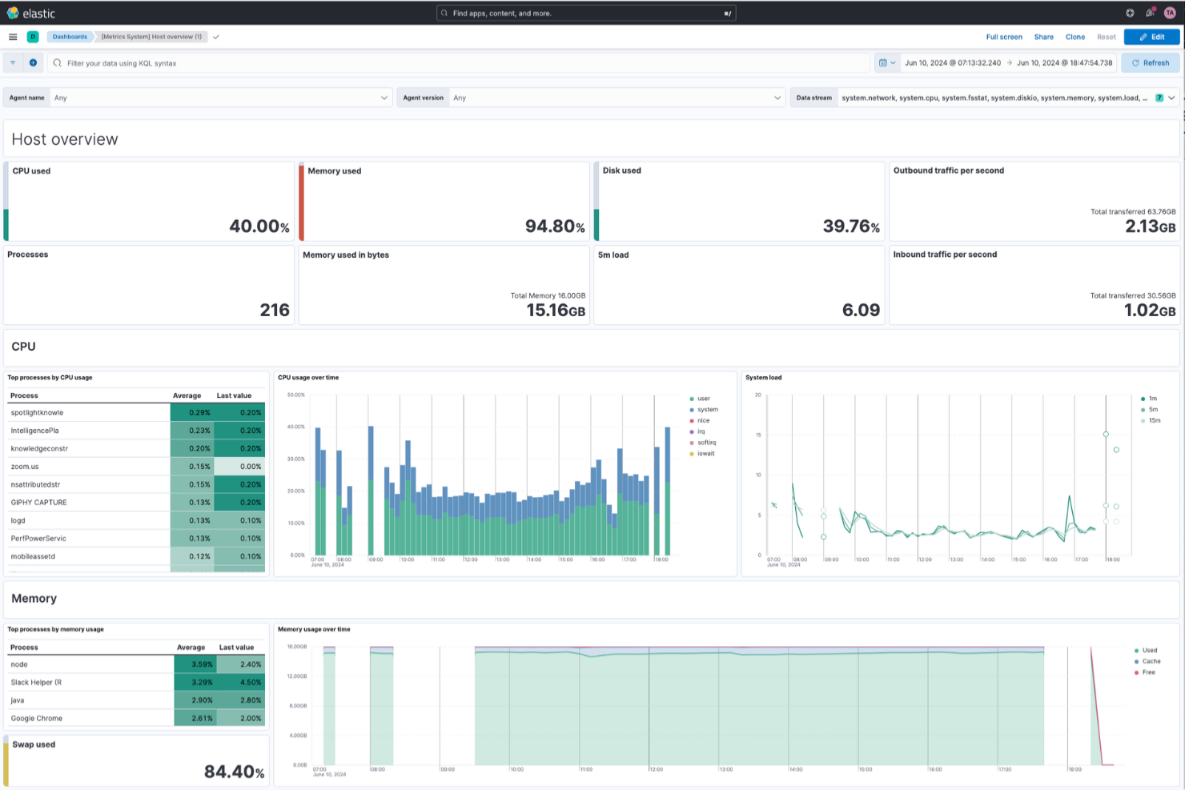1185x790 pixels.
Task: Click the TA user avatar
Action: click(x=1171, y=12)
